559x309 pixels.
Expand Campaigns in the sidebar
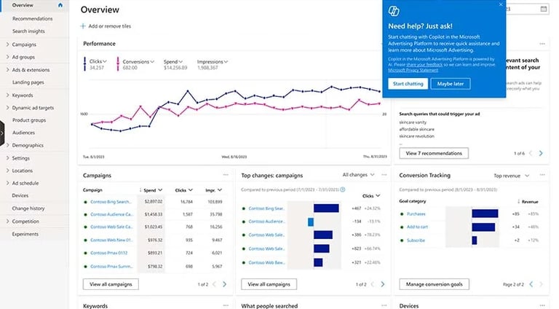pos(7,44)
